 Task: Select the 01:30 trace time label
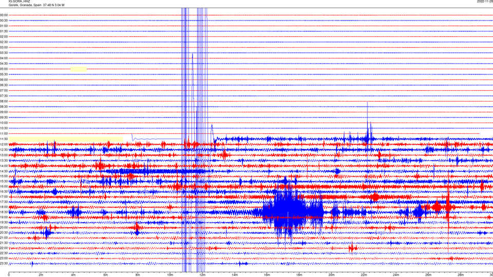[4, 31]
